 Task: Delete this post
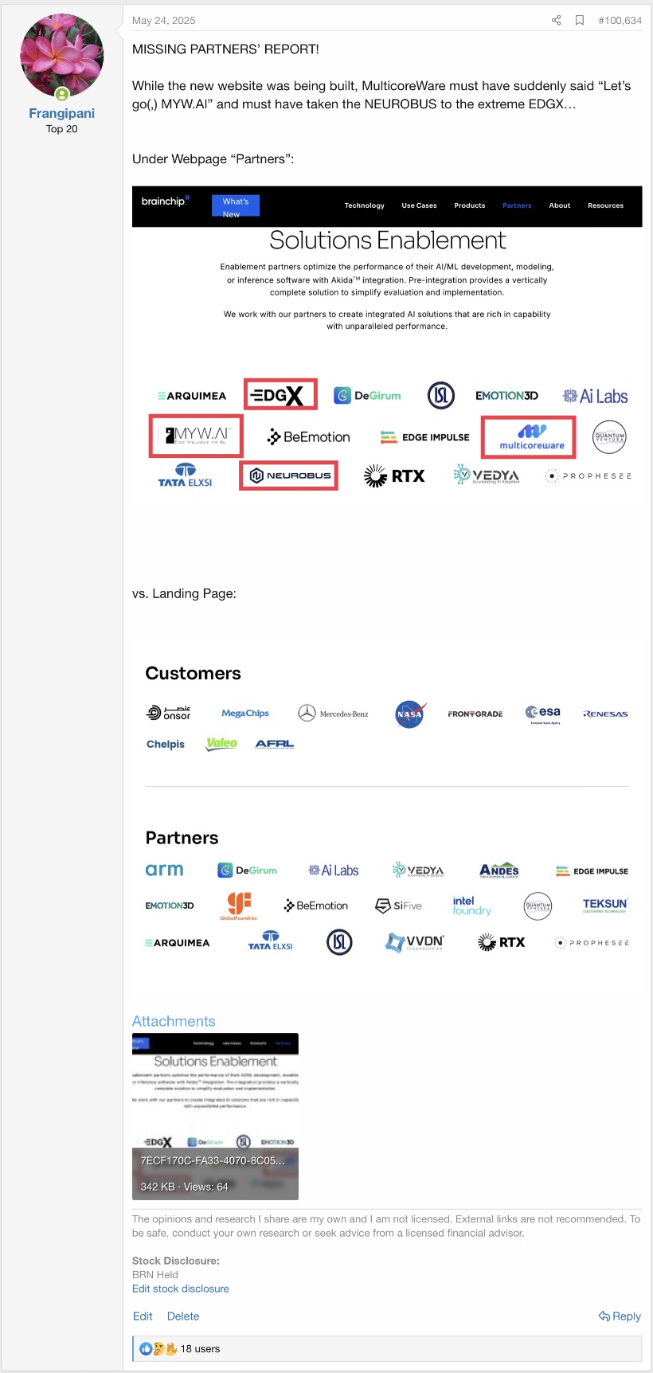[x=183, y=1316]
